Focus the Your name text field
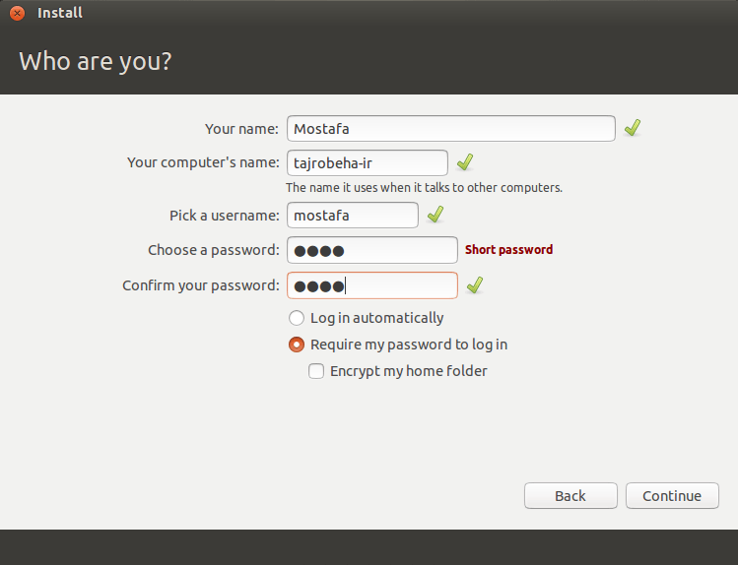 (450, 129)
